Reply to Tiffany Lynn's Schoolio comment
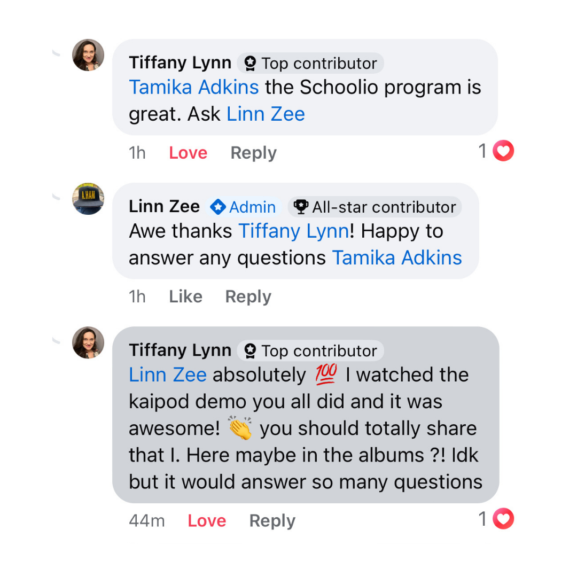 click(x=253, y=153)
